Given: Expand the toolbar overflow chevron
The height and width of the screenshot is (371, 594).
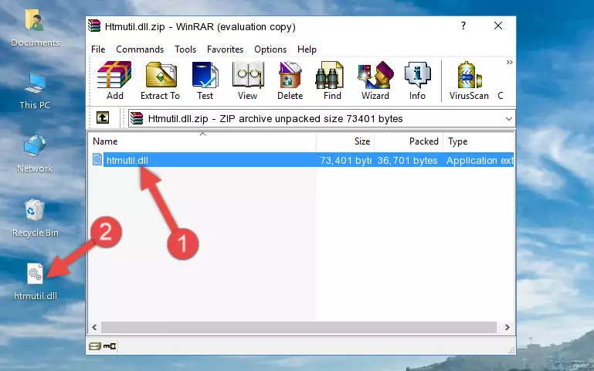Looking at the screenshot, I should click(510, 62).
